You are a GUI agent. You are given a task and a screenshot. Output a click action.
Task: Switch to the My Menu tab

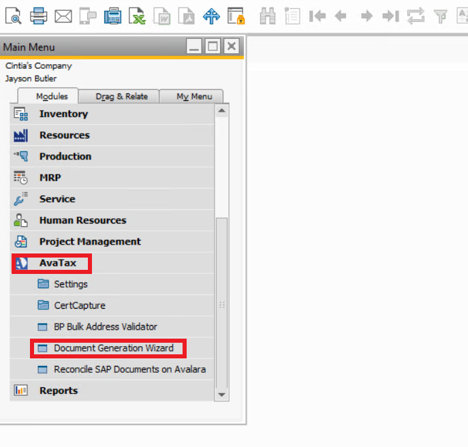191,97
